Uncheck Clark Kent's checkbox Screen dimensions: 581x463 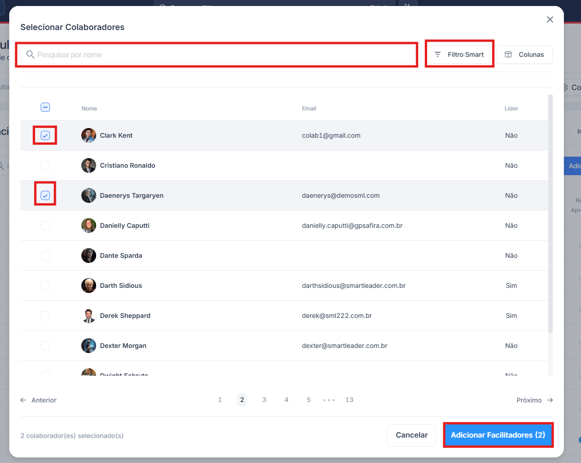45,135
